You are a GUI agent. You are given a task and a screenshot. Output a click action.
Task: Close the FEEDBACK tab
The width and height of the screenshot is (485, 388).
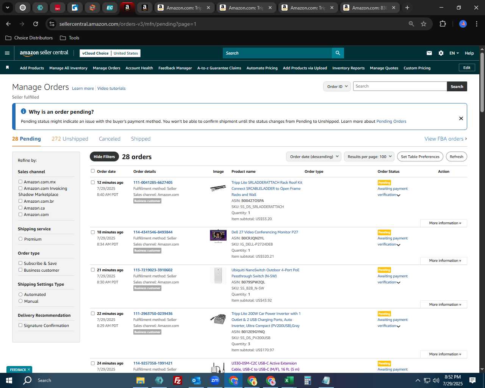[29, 369]
